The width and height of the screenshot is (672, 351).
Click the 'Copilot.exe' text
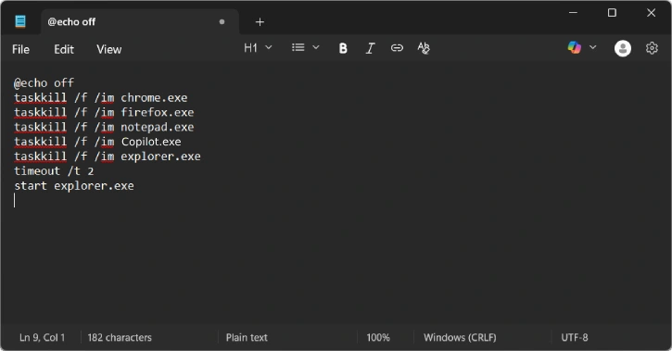pyautogui.click(x=151, y=142)
